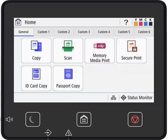Image resolution: width=168 pixels, height=140 pixels.
Task: Tap the physical Home key below screen
Action: [84, 119]
